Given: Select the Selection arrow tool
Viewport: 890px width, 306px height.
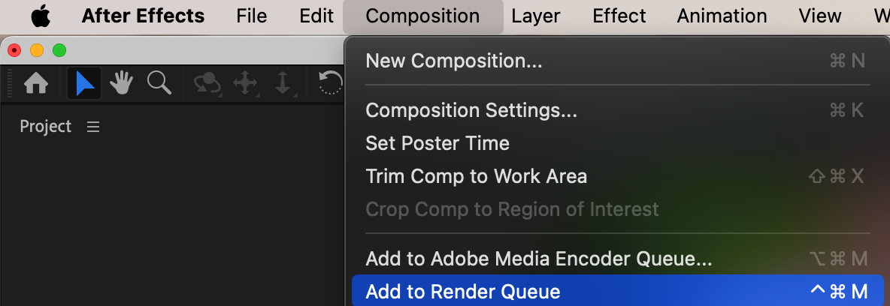Looking at the screenshot, I should click(x=84, y=84).
